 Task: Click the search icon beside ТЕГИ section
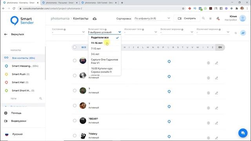click(41, 98)
